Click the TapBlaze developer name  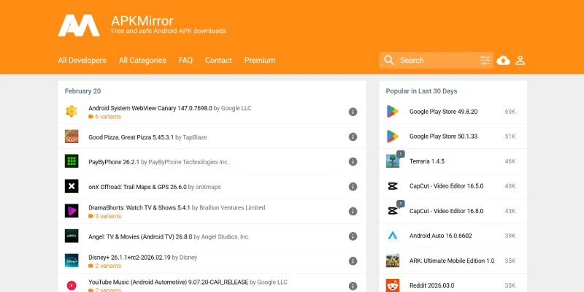pos(194,137)
